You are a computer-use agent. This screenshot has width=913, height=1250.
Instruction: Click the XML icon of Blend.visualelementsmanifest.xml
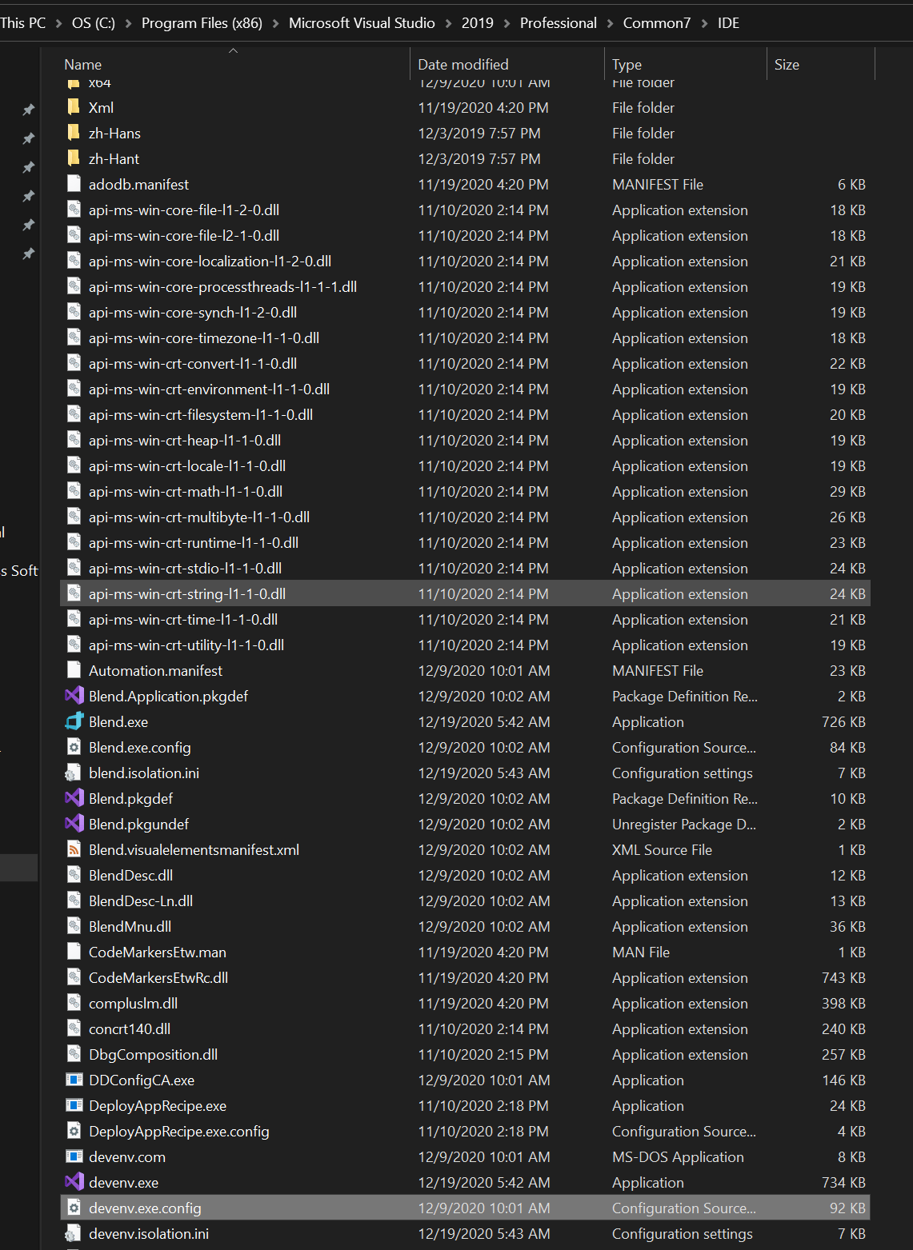pyautogui.click(x=74, y=849)
